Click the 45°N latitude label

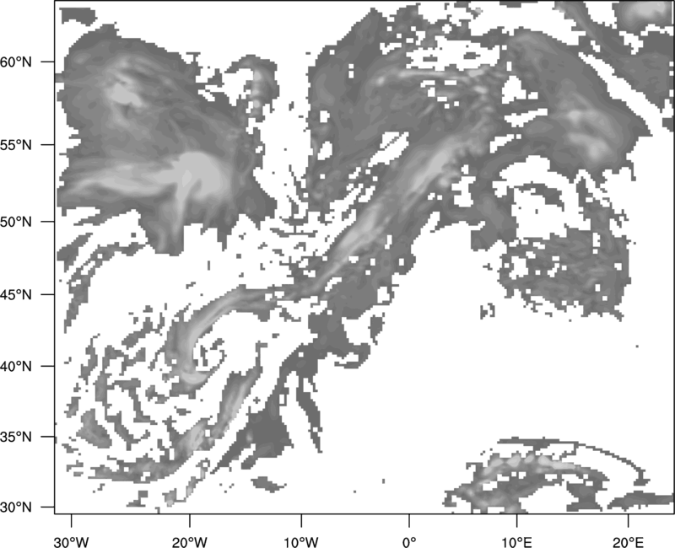[x=16, y=294]
